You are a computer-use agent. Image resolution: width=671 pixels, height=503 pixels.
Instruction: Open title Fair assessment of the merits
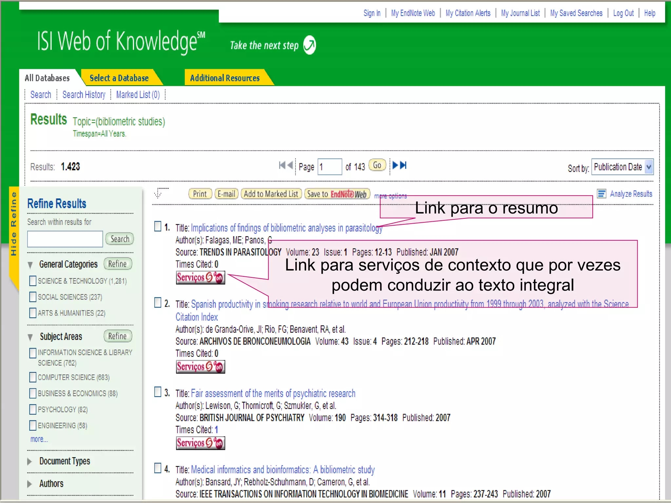[x=273, y=393]
